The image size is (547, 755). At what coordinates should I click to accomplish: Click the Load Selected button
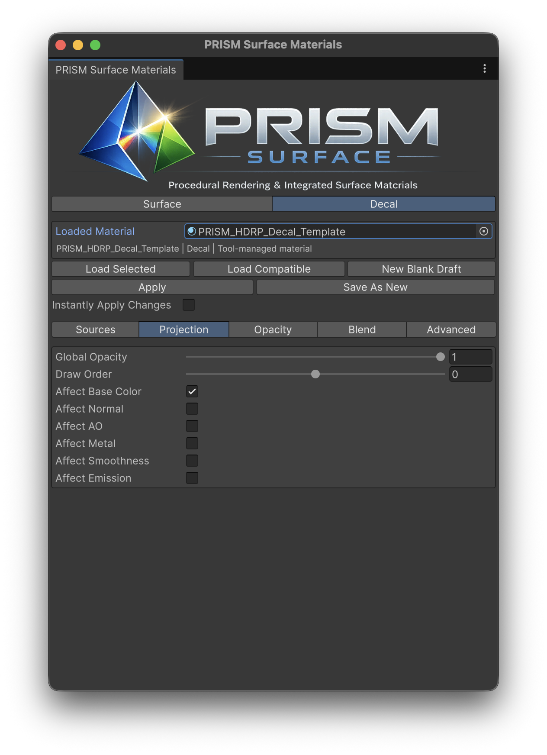(121, 269)
